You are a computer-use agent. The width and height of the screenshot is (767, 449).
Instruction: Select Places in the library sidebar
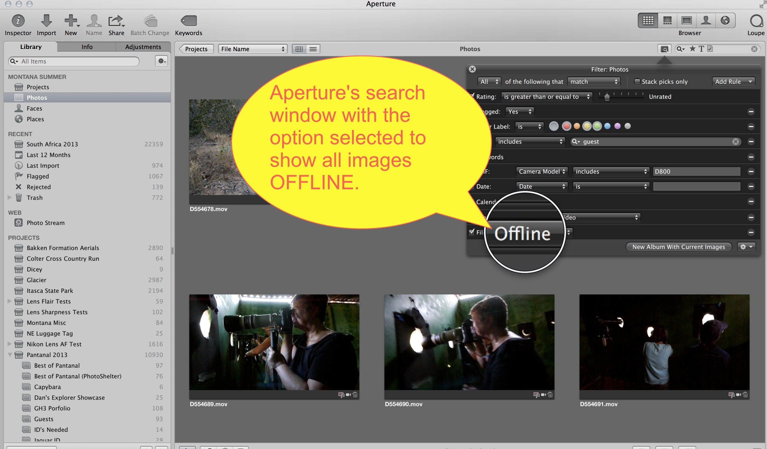point(87,119)
